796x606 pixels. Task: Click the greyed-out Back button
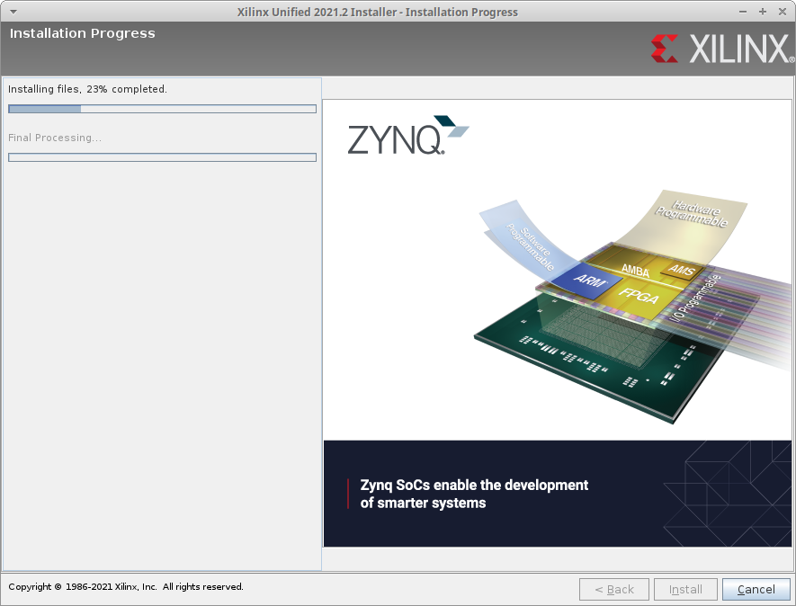(x=613, y=589)
